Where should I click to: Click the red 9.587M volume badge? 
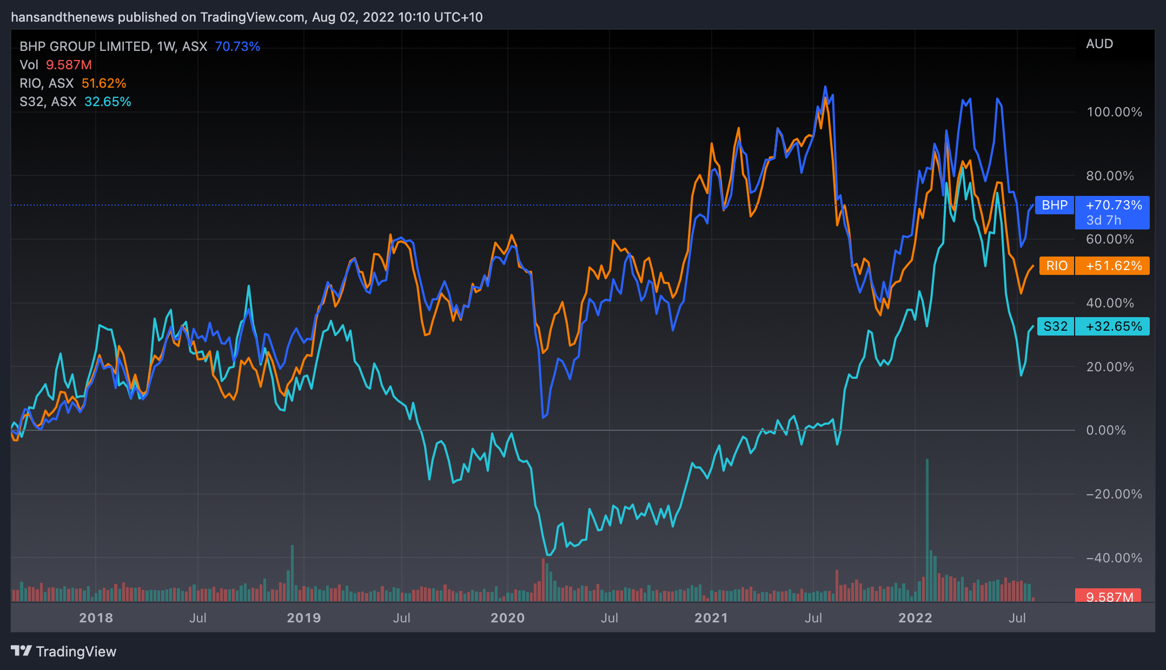click(1109, 596)
